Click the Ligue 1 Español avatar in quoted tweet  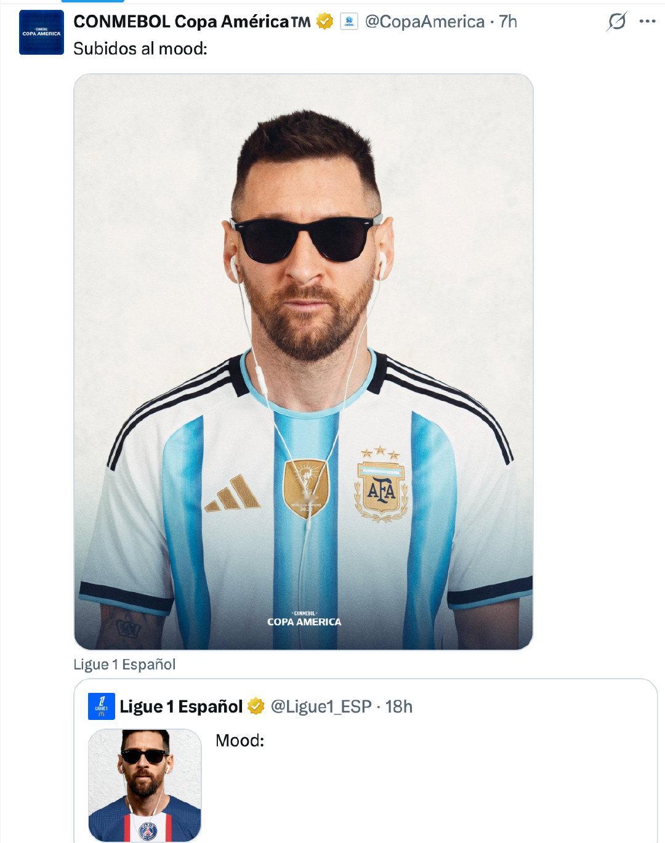tap(102, 706)
